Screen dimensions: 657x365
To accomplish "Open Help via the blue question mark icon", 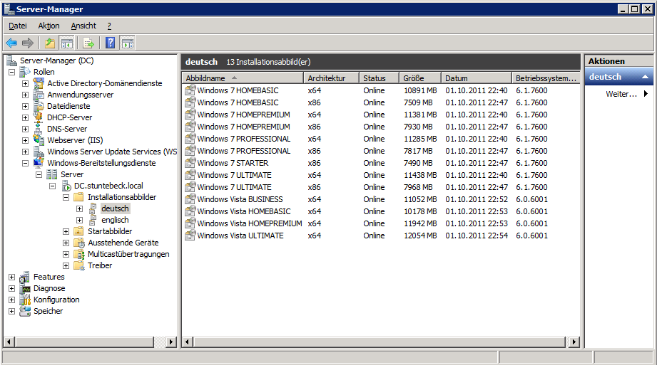I will (x=111, y=43).
